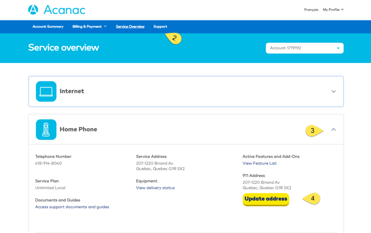Open the Support nav item
The height and width of the screenshot is (233, 371).
tap(160, 26)
